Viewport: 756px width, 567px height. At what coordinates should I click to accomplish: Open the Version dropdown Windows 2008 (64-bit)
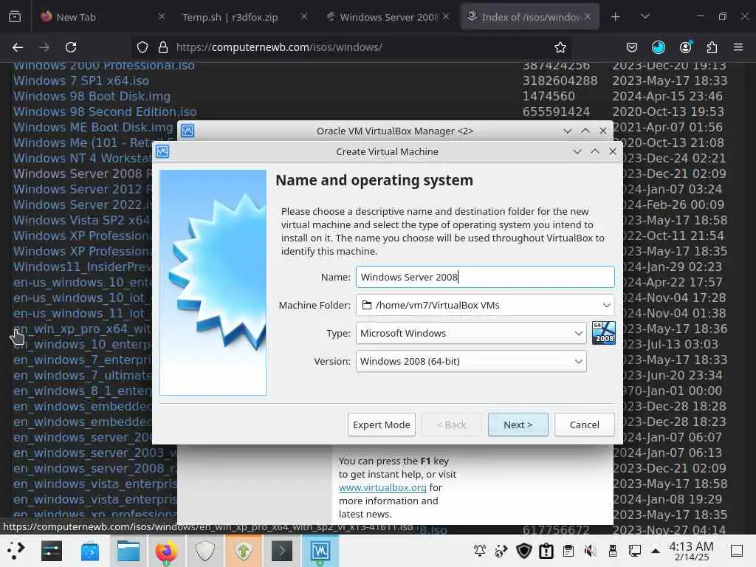[471, 361]
